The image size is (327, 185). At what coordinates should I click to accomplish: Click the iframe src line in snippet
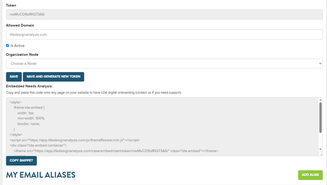pos(116,151)
